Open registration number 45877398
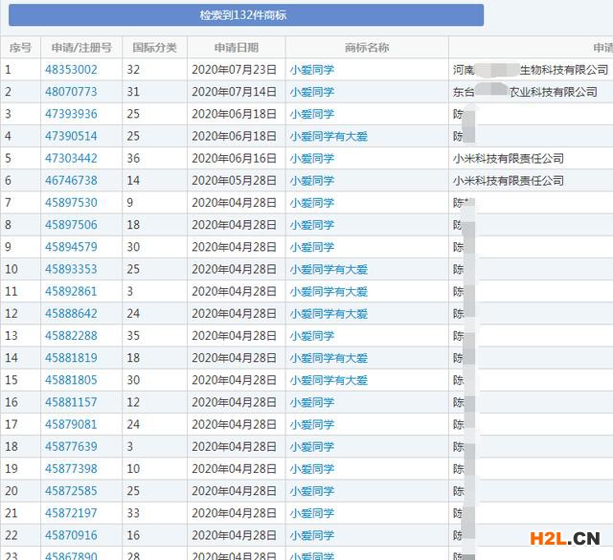 tap(71, 468)
